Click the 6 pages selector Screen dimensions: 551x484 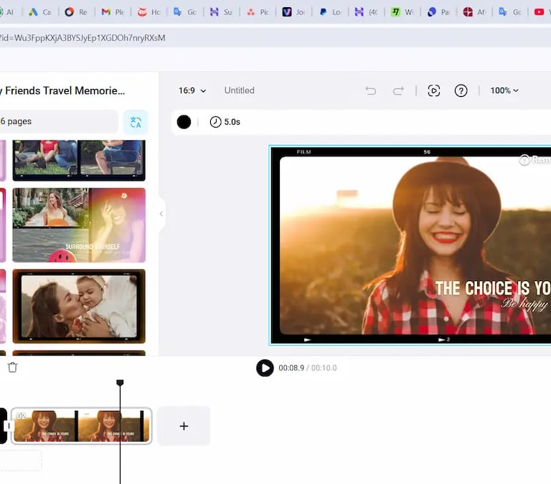tap(58, 121)
